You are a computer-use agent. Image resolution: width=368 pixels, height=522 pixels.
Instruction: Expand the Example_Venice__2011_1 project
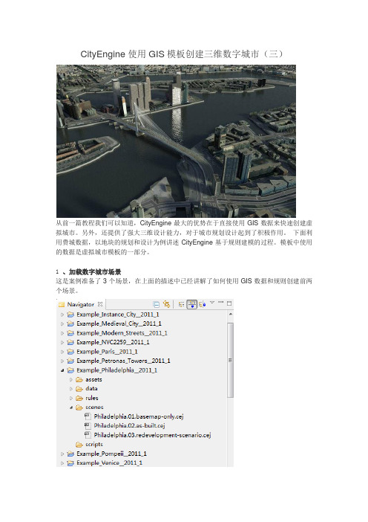[62, 463]
